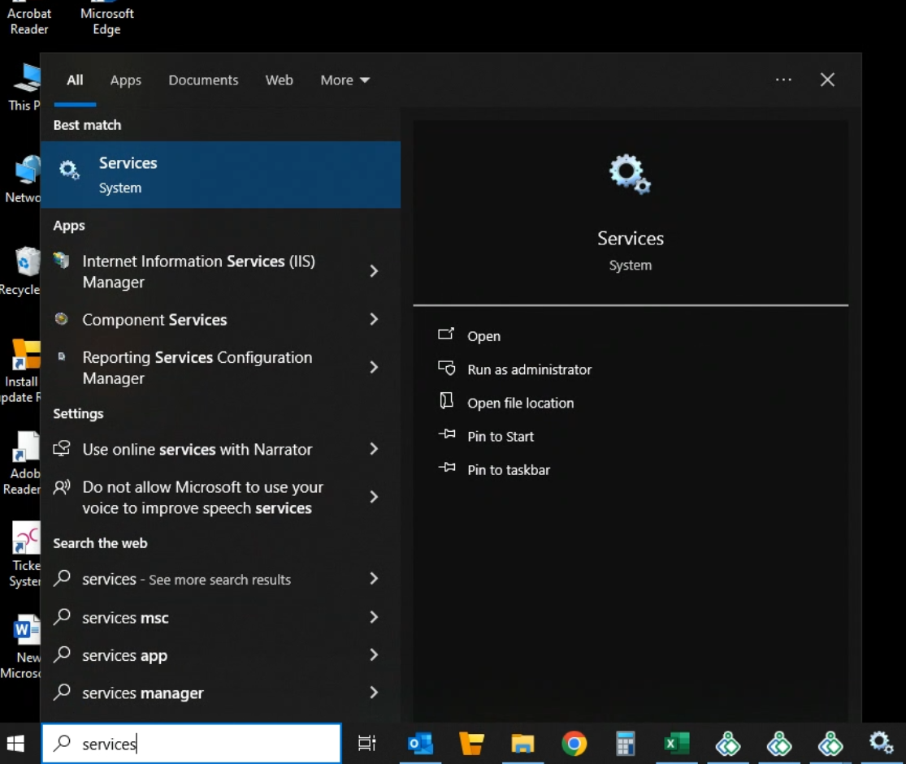Open the Windows Start menu

pos(15,743)
